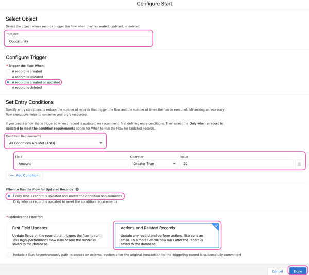Select 'Only when a record is updated' option
Viewport: 309px width, 275px height.
click(x=8, y=201)
